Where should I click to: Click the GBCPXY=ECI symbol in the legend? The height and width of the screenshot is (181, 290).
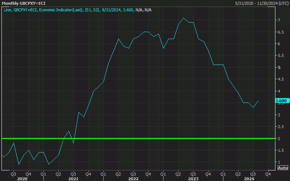tap(25, 10)
